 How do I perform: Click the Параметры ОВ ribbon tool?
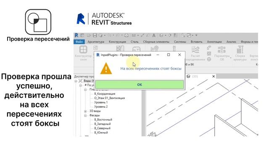[x=222, y=53]
